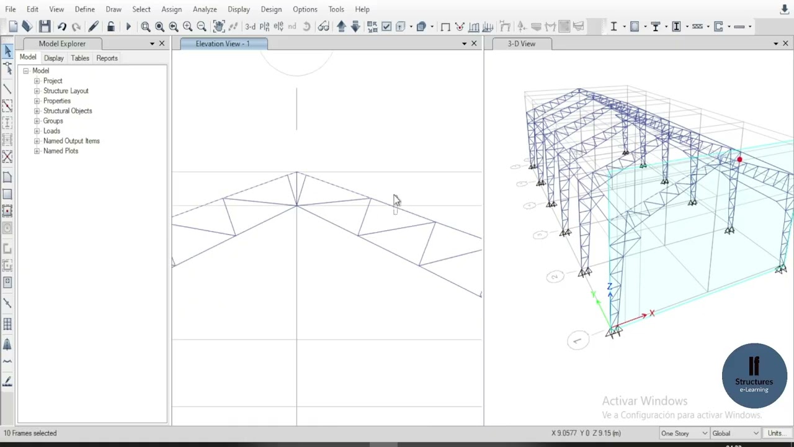794x447 pixels.
Task: Click the Undo arrow icon
Action: (x=62, y=26)
